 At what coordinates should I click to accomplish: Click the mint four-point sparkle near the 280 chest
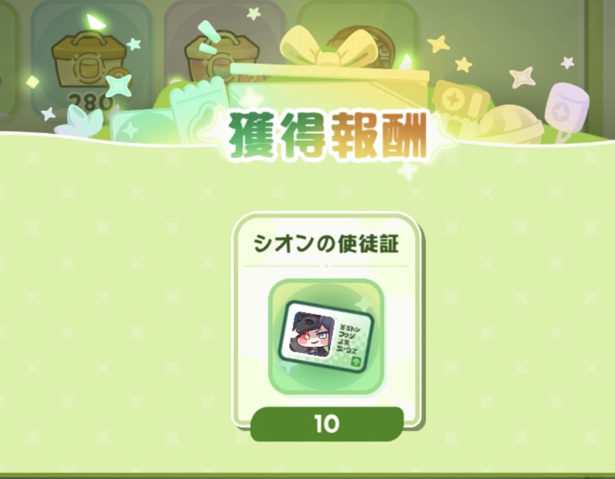[118, 86]
